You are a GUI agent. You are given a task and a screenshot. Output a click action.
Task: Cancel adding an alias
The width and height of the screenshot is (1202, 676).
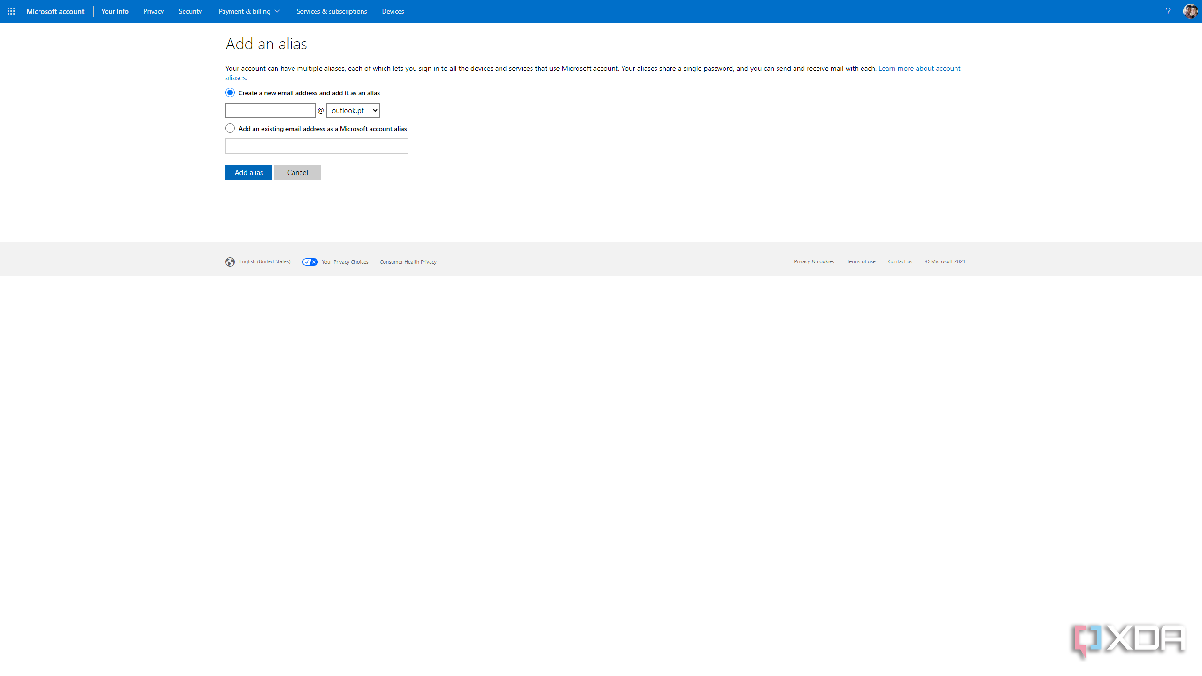pos(297,172)
